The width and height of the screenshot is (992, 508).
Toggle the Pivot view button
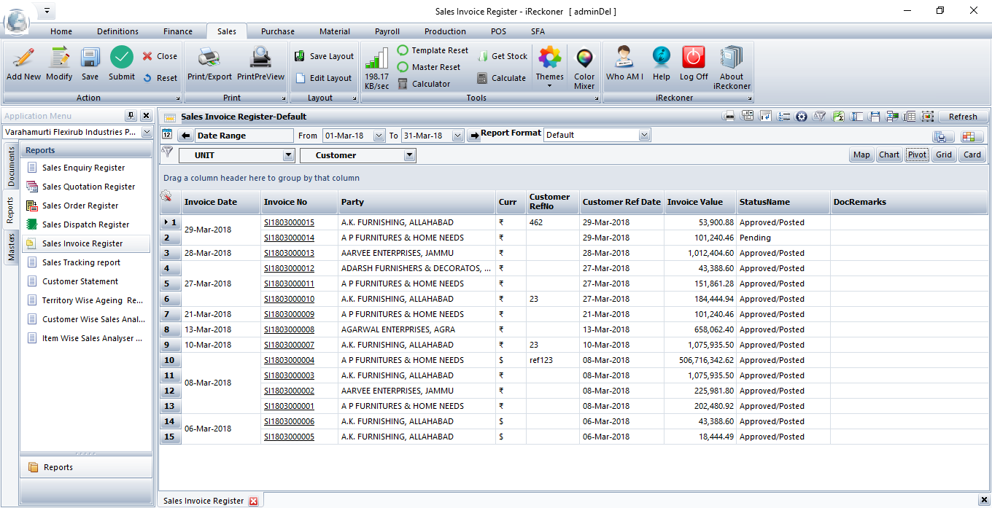click(917, 155)
